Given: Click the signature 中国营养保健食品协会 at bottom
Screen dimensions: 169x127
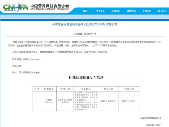Looking at the screenshot, I should (x=151, y=118).
